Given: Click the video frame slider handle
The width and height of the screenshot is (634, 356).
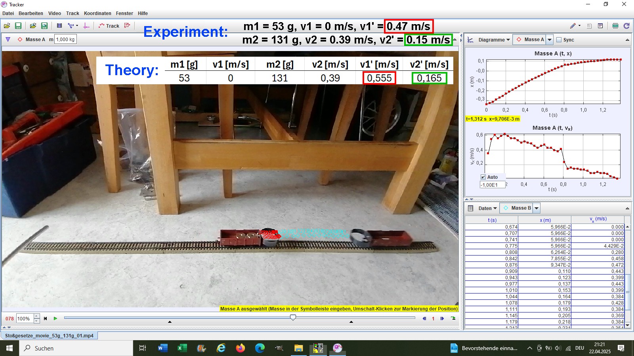Looking at the screenshot, I should pyautogui.click(x=293, y=318).
